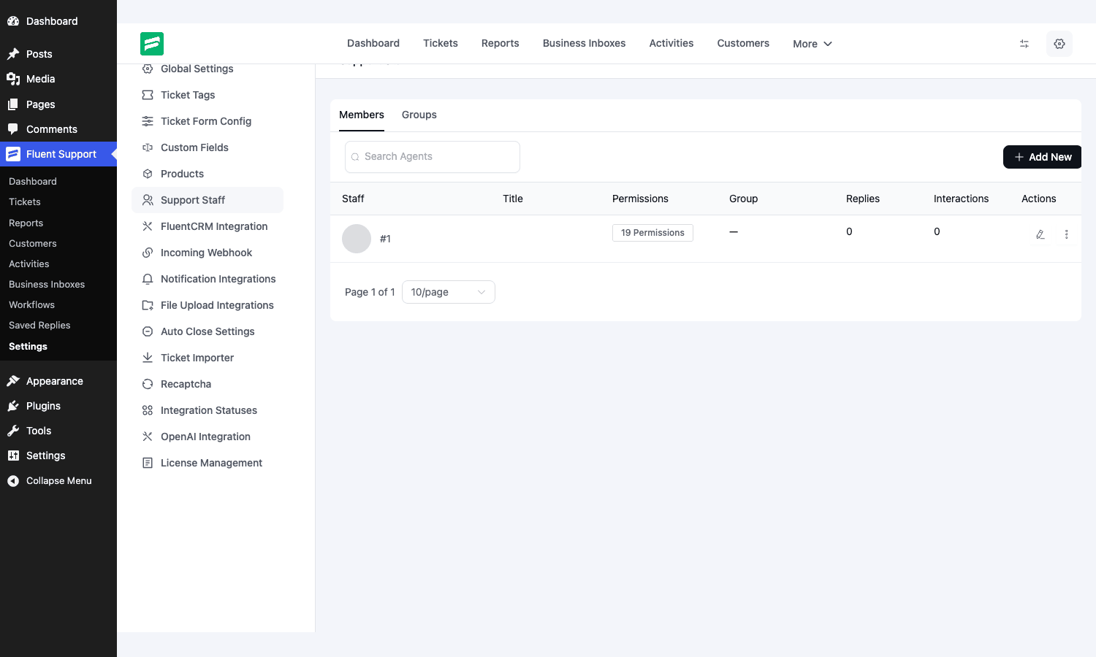The width and height of the screenshot is (1096, 657).
Task: Click the Support Staff people icon
Action: (148, 200)
